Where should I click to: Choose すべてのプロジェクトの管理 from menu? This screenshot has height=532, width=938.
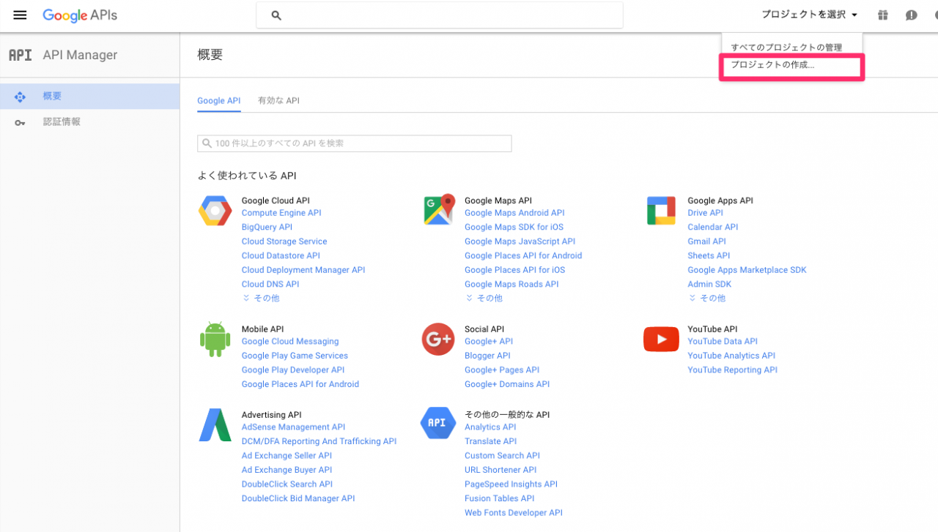pos(786,48)
